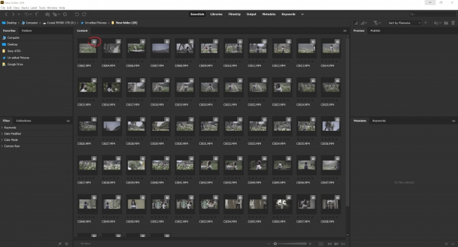458x247 pixels.
Task: Click the search input field
Action: 432,14
